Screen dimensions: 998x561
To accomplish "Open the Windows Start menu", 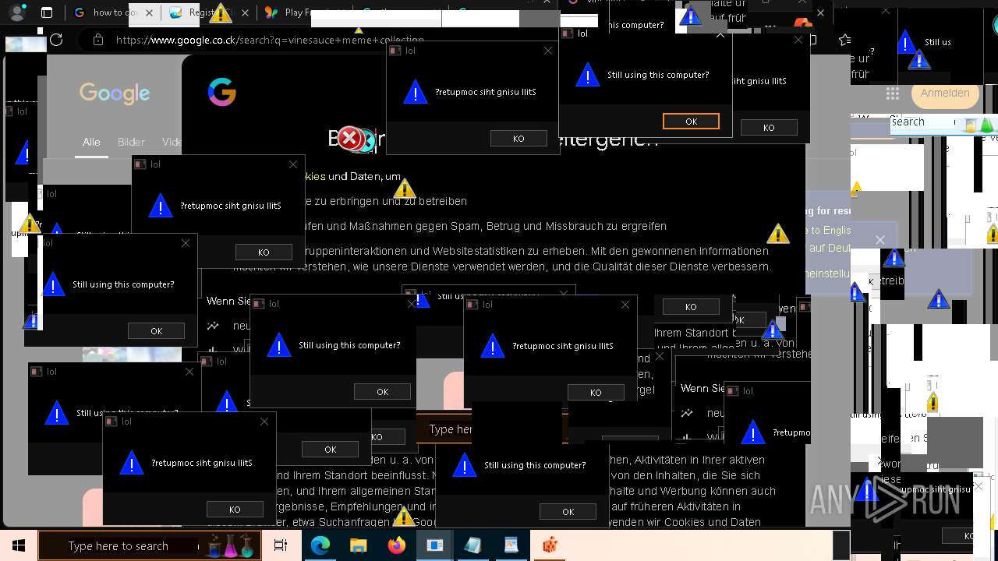I will pyautogui.click(x=19, y=545).
